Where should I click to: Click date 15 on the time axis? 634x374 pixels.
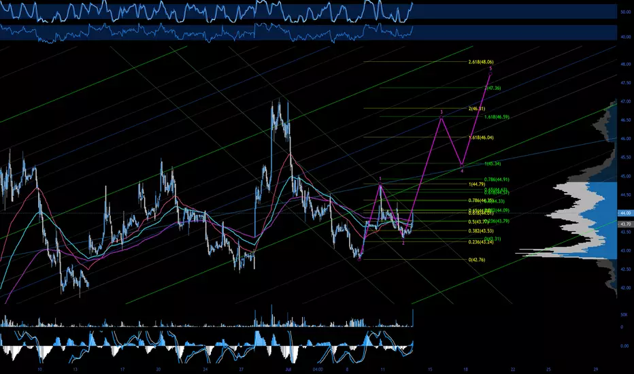pyautogui.click(x=430, y=369)
